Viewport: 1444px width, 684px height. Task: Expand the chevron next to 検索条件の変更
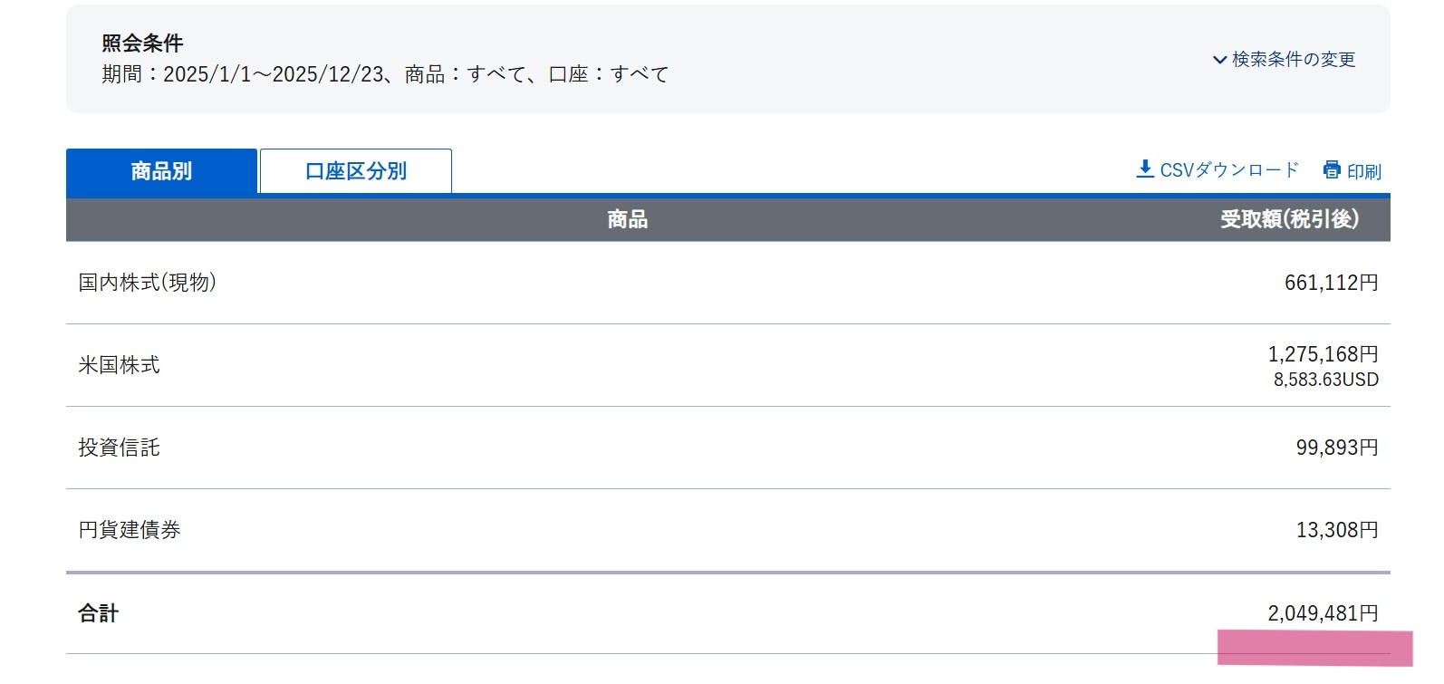tap(1219, 60)
